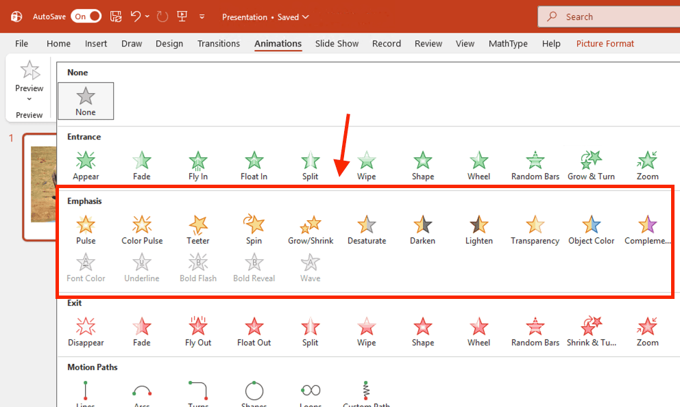
Task: Apply the Teeter emphasis animation
Action: point(198,229)
